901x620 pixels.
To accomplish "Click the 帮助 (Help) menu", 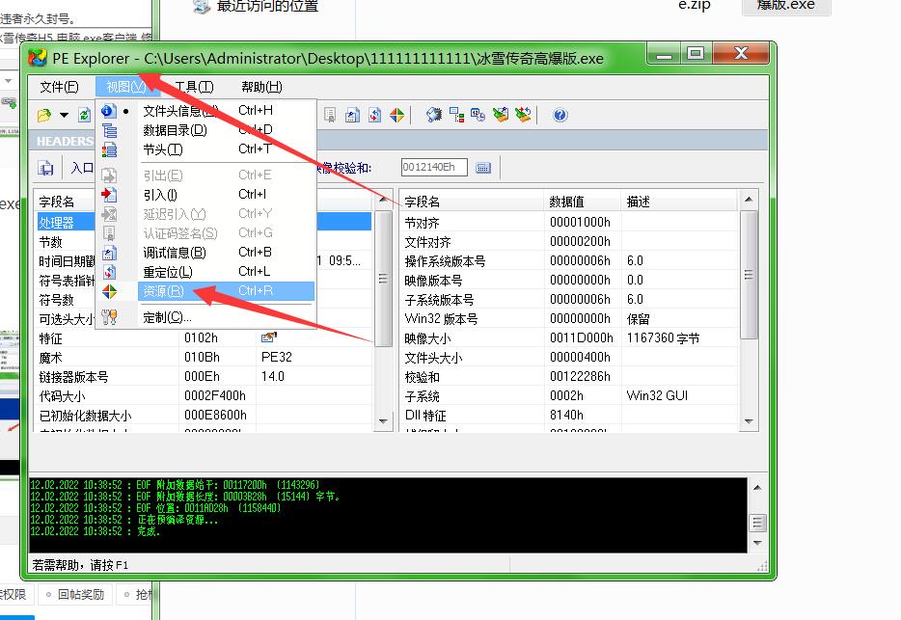I will pos(261,87).
